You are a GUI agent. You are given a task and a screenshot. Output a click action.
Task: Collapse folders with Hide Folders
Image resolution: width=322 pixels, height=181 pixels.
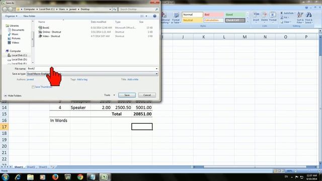[x=13, y=96]
